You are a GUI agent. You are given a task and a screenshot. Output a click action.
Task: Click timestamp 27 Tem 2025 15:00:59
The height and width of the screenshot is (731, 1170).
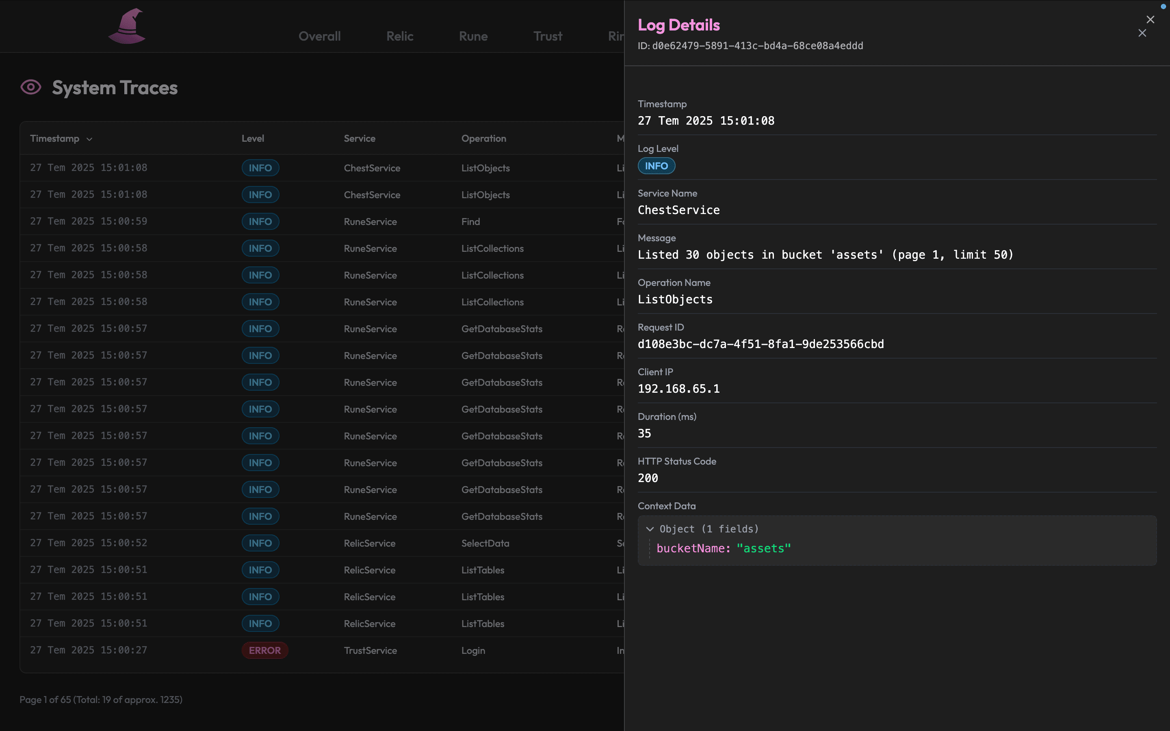click(89, 221)
